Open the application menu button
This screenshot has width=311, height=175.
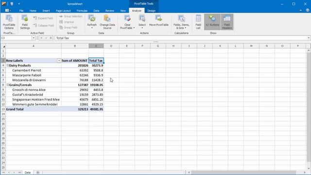pos(8,11)
